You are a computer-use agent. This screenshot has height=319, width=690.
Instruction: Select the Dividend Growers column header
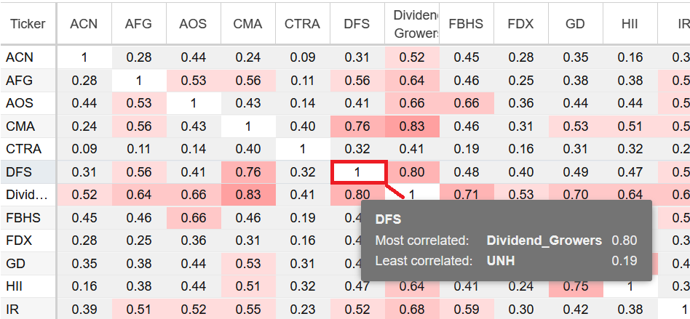[412, 23]
